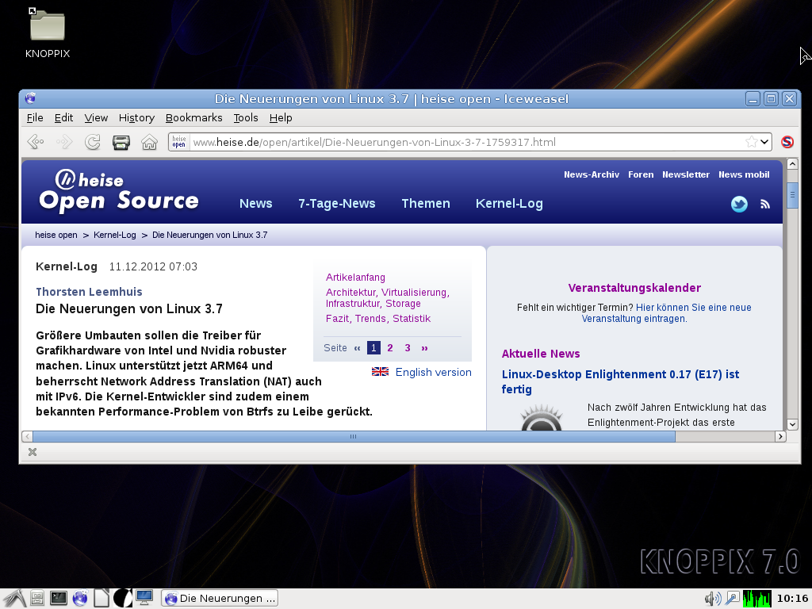
Task: Open the Help menu
Action: pyautogui.click(x=281, y=118)
